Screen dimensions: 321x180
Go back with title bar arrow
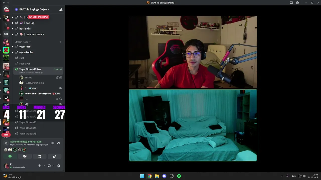(x=4, y=3)
